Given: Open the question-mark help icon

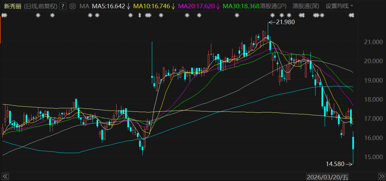Looking at the screenshot, I should tap(63, 6).
